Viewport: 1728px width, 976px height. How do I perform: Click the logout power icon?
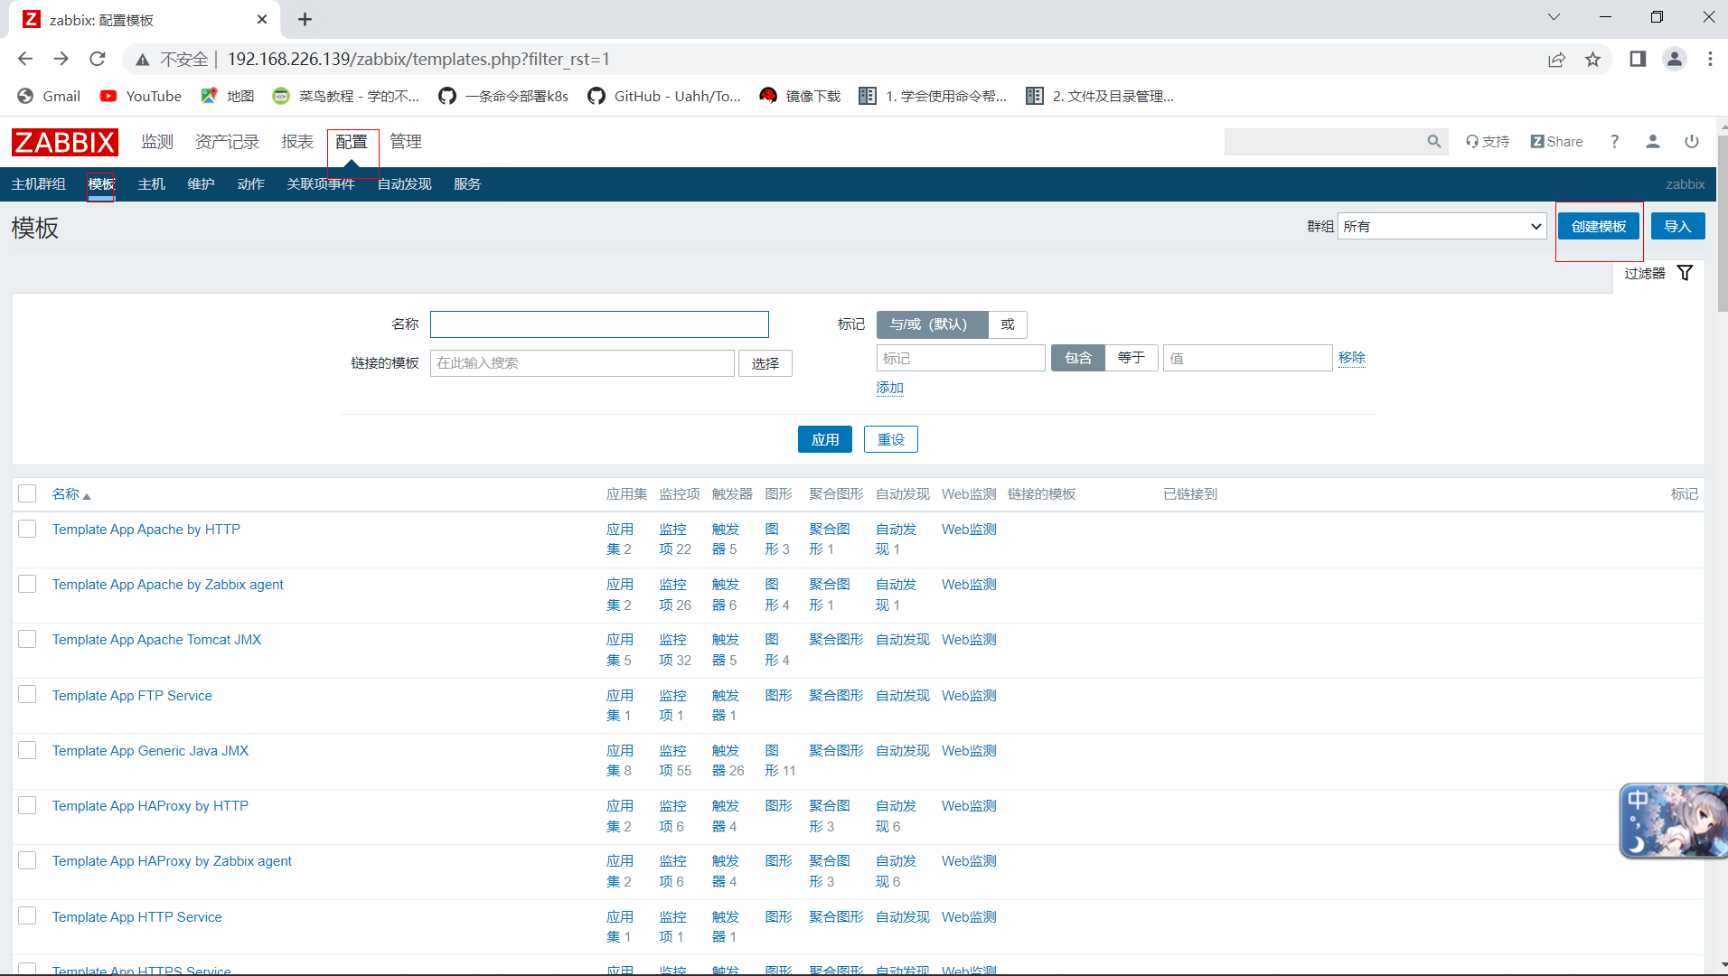pyautogui.click(x=1691, y=141)
